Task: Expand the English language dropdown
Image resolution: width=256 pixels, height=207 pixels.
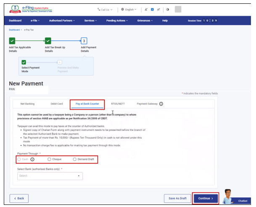Action: click(128, 9)
